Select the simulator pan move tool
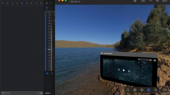 click(142, 90)
